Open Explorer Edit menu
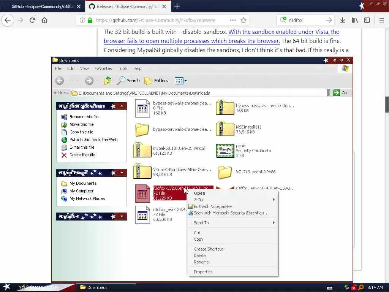The image size is (389, 292). (71, 68)
